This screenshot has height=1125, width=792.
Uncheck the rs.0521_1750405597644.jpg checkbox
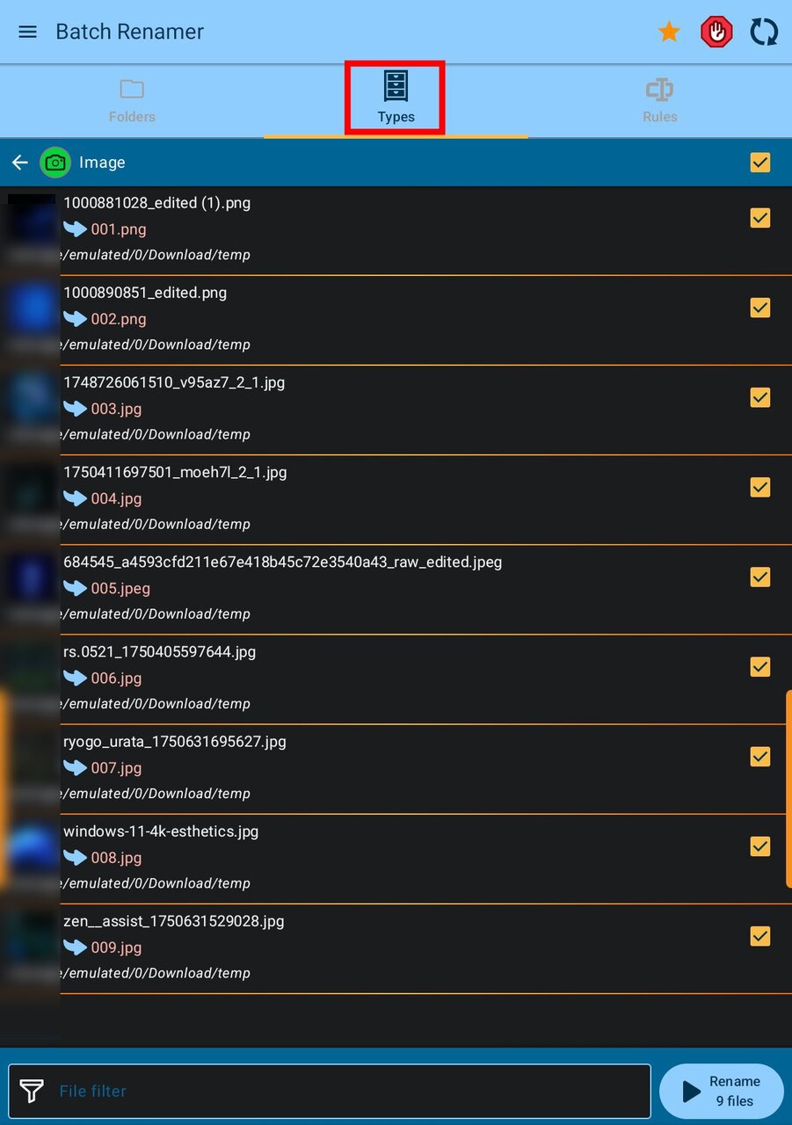[760, 667]
